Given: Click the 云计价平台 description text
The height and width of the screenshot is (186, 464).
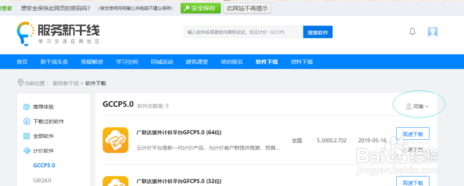Looking at the screenshot, I should pos(208,148).
